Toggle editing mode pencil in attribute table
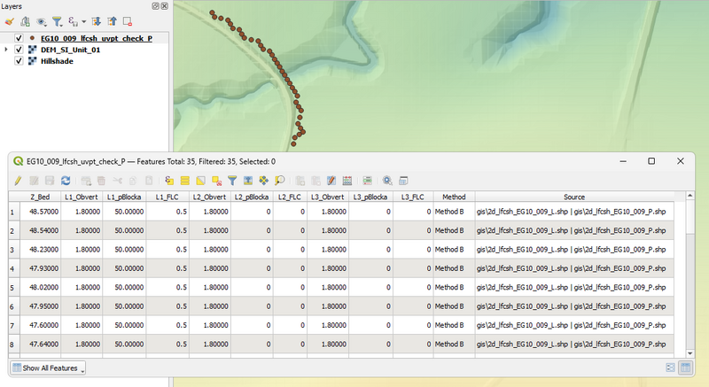This screenshot has height=387, width=709. (x=19, y=180)
